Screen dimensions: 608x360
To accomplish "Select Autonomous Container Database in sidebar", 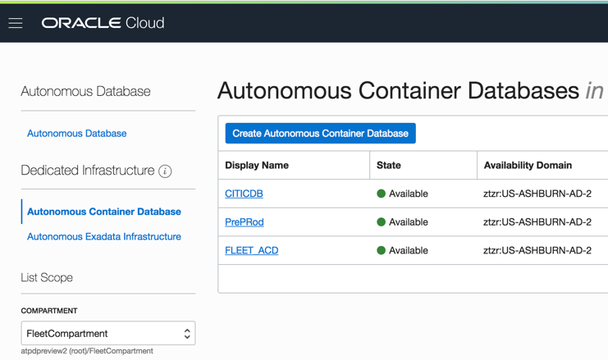I will pos(104,212).
